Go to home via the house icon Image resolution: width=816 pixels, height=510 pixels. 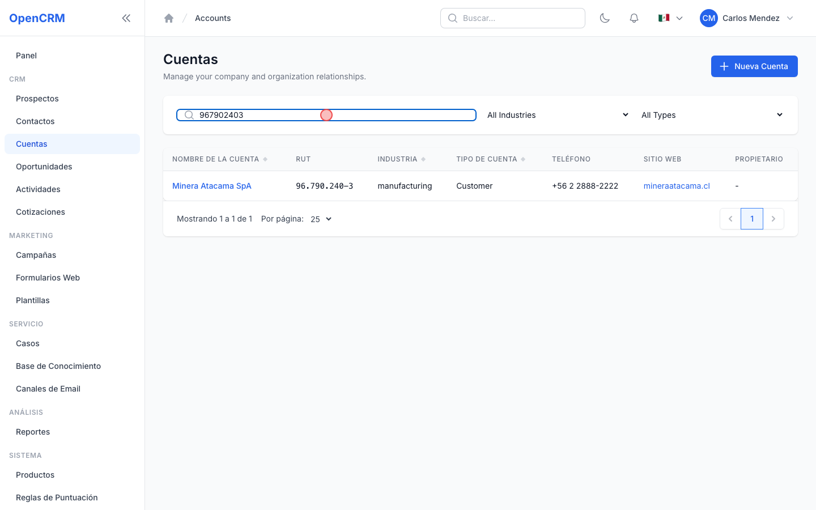[169, 18]
